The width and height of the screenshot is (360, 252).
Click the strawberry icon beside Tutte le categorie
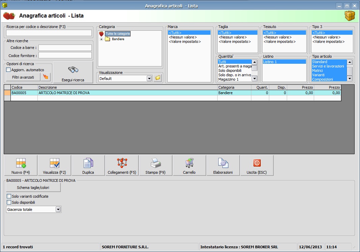pos(102,34)
